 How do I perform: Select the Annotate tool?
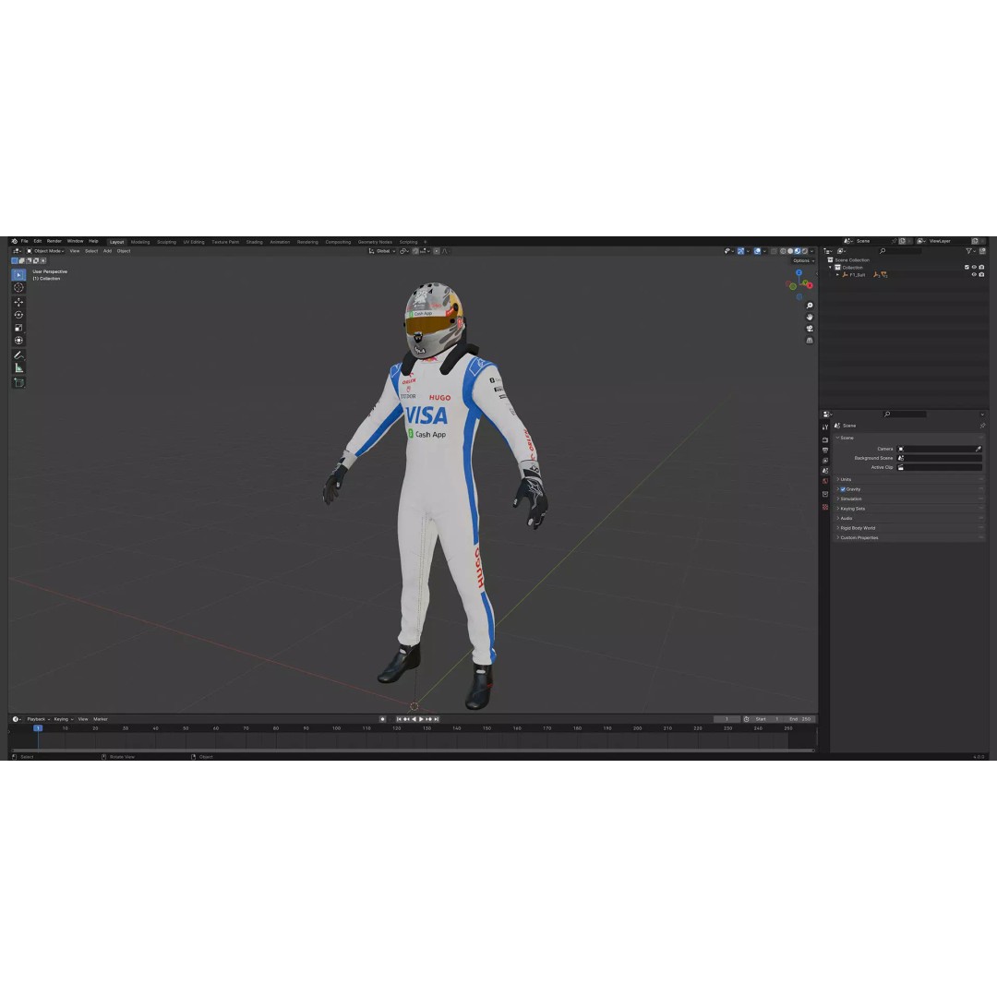pos(18,354)
